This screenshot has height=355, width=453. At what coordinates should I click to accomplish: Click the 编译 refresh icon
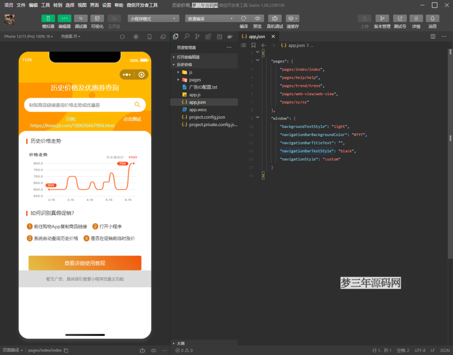243,19
